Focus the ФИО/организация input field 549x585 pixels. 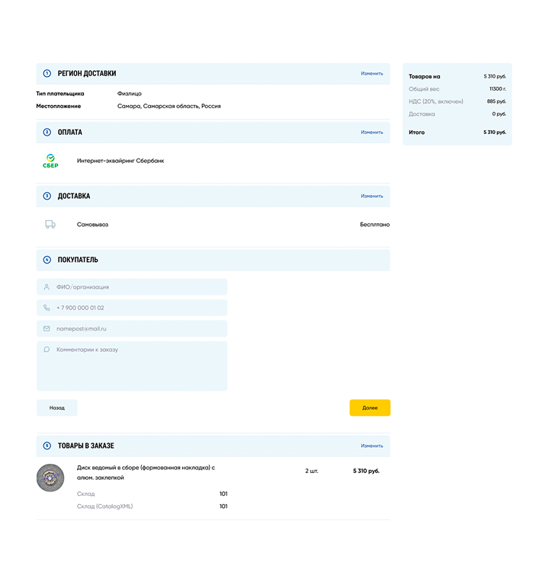tap(137, 287)
